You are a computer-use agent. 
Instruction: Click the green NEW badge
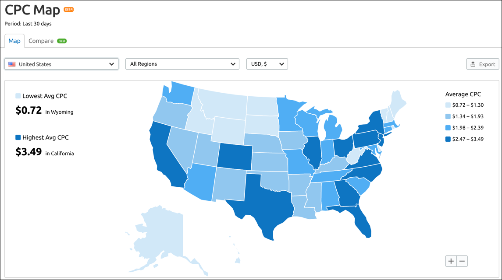click(x=62, y=41)
